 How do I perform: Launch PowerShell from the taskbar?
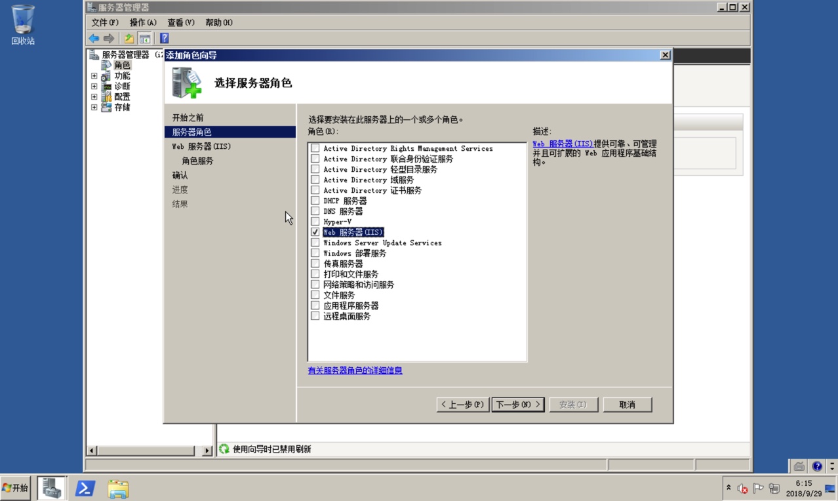click(85, 488)
